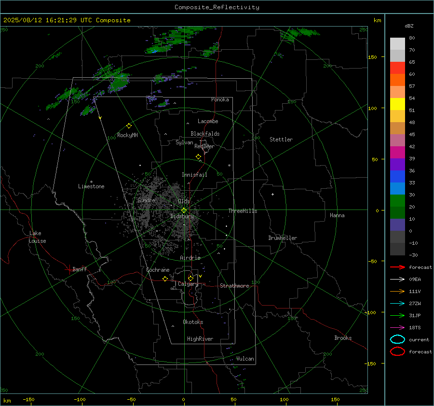
Task: Click the cyan 27ZW arrow icon
Action: pyautogui.click(x=397, y=304)
